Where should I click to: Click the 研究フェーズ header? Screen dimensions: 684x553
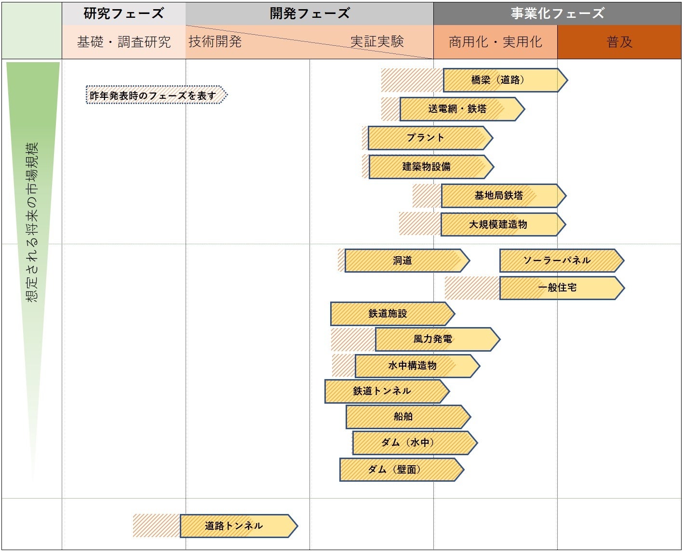(x=124, y=13)
